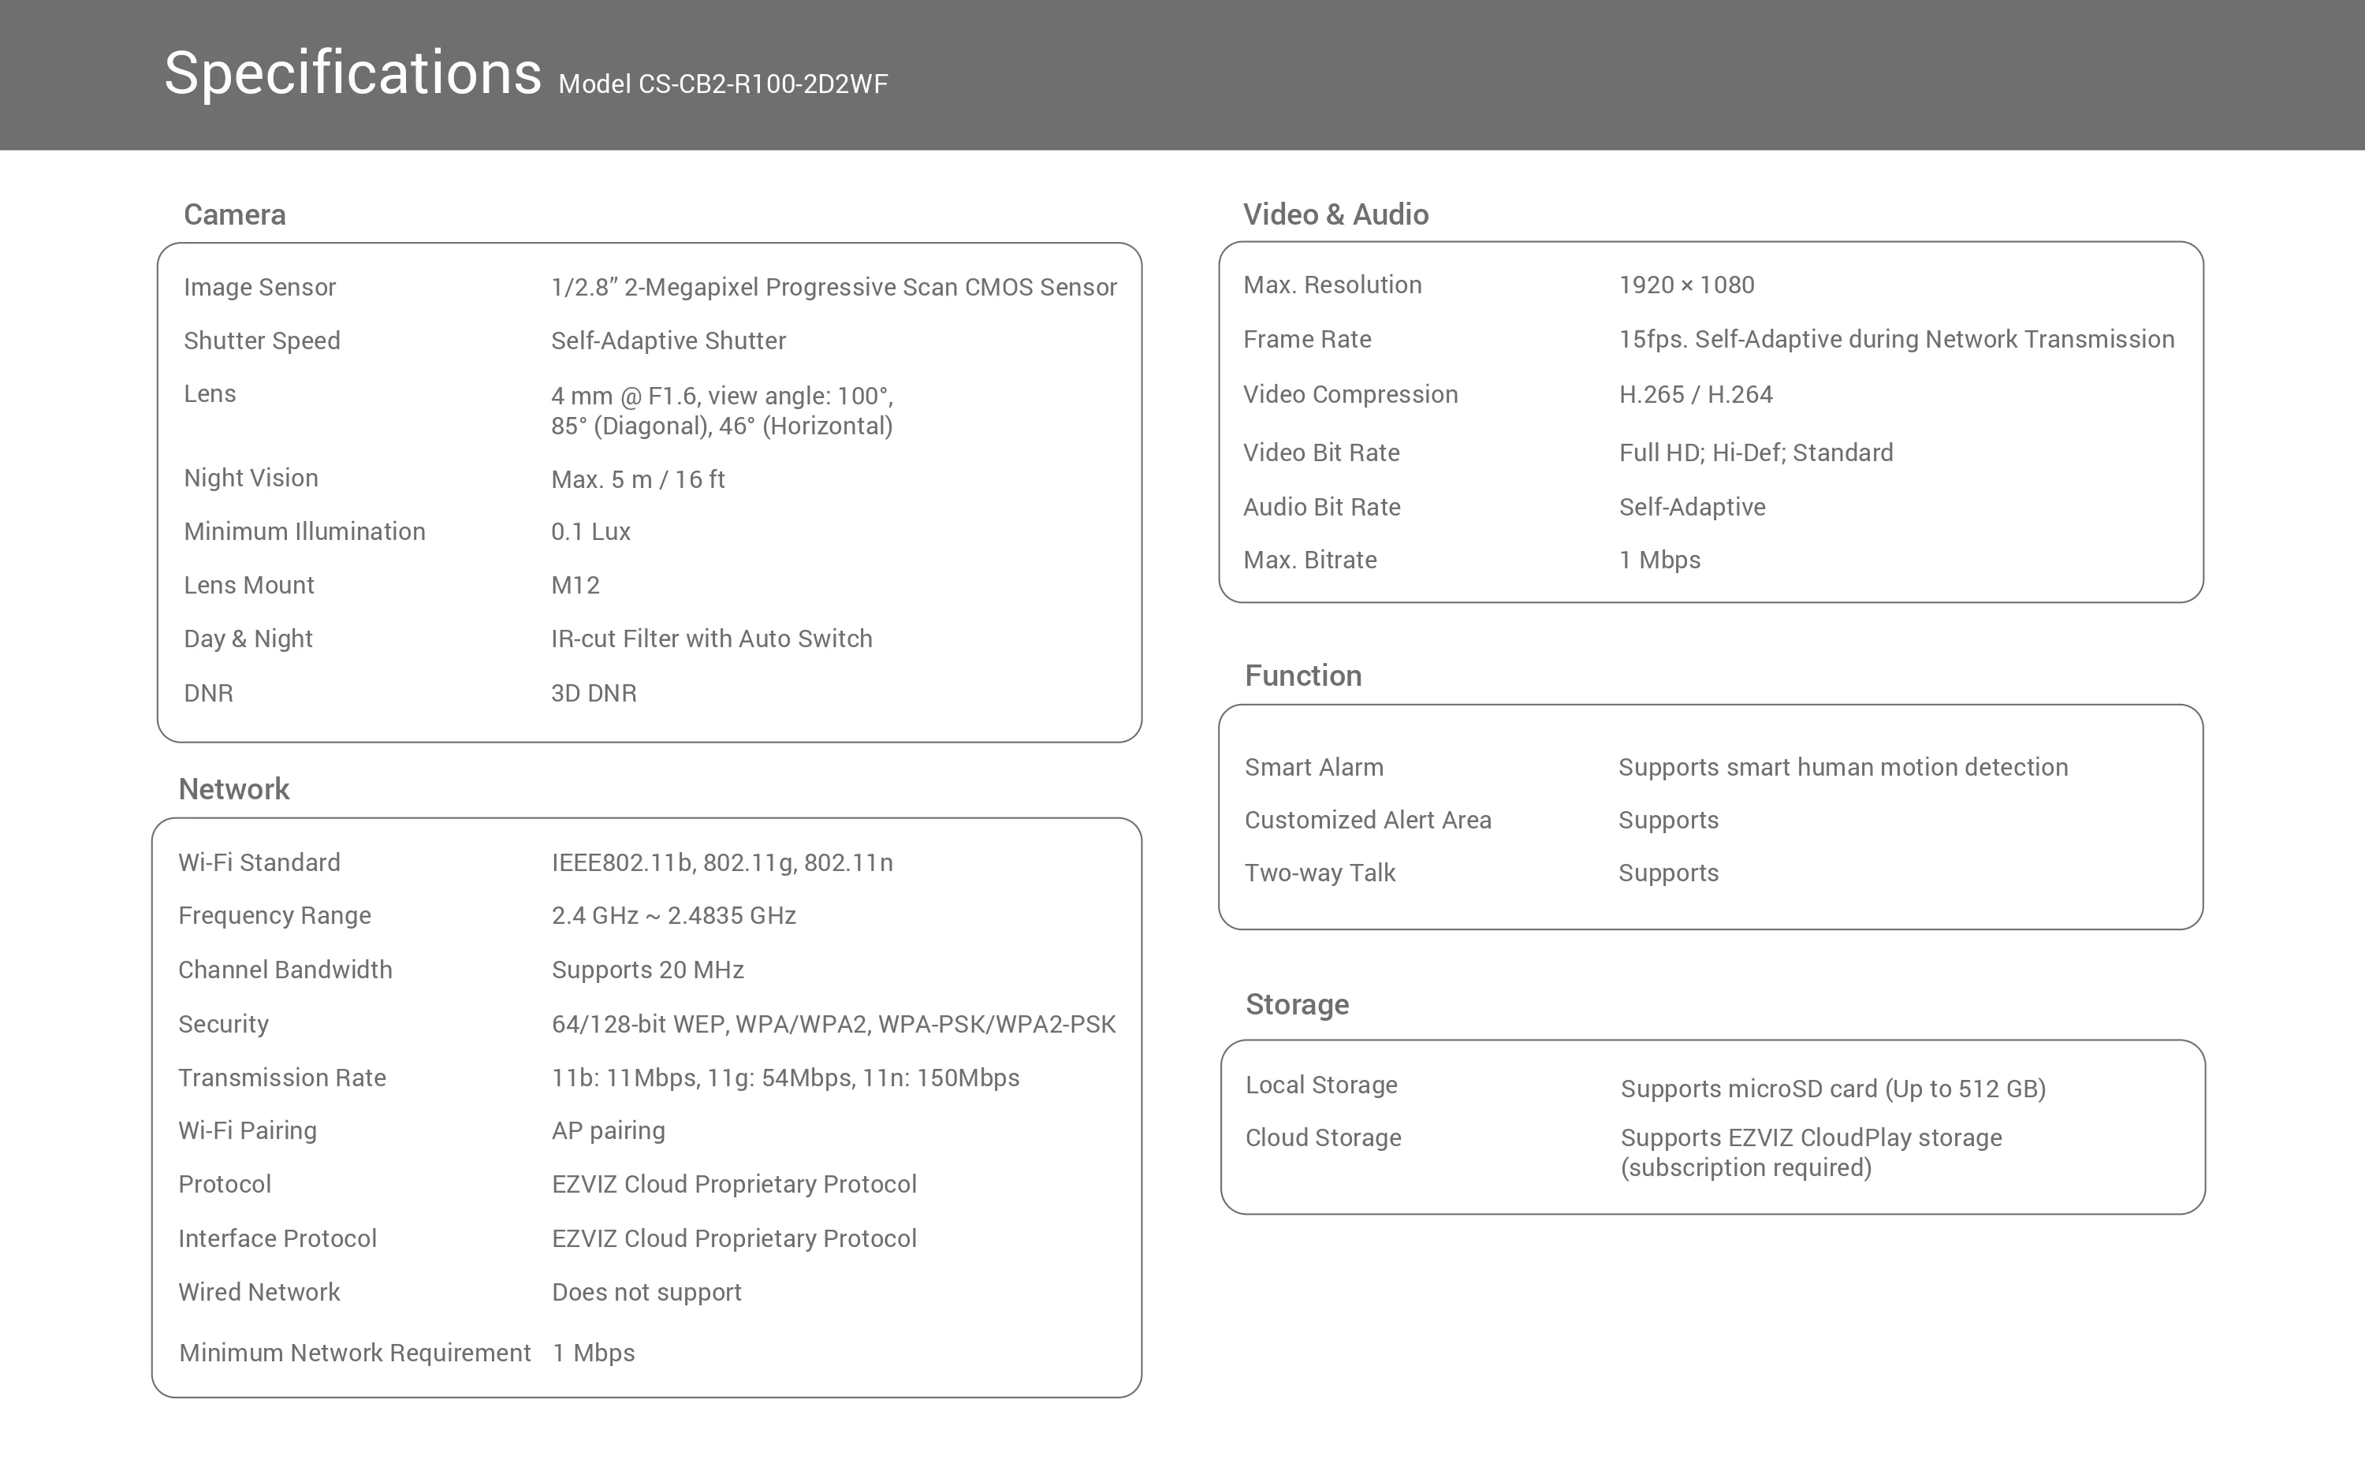Select the 15fps Self-Adaptive frame rate value
2365x1478 pixels.
(1897, 339)
